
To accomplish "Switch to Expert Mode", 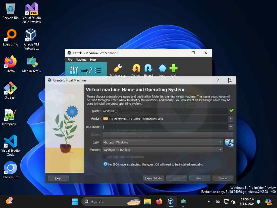I will [153, 178].
